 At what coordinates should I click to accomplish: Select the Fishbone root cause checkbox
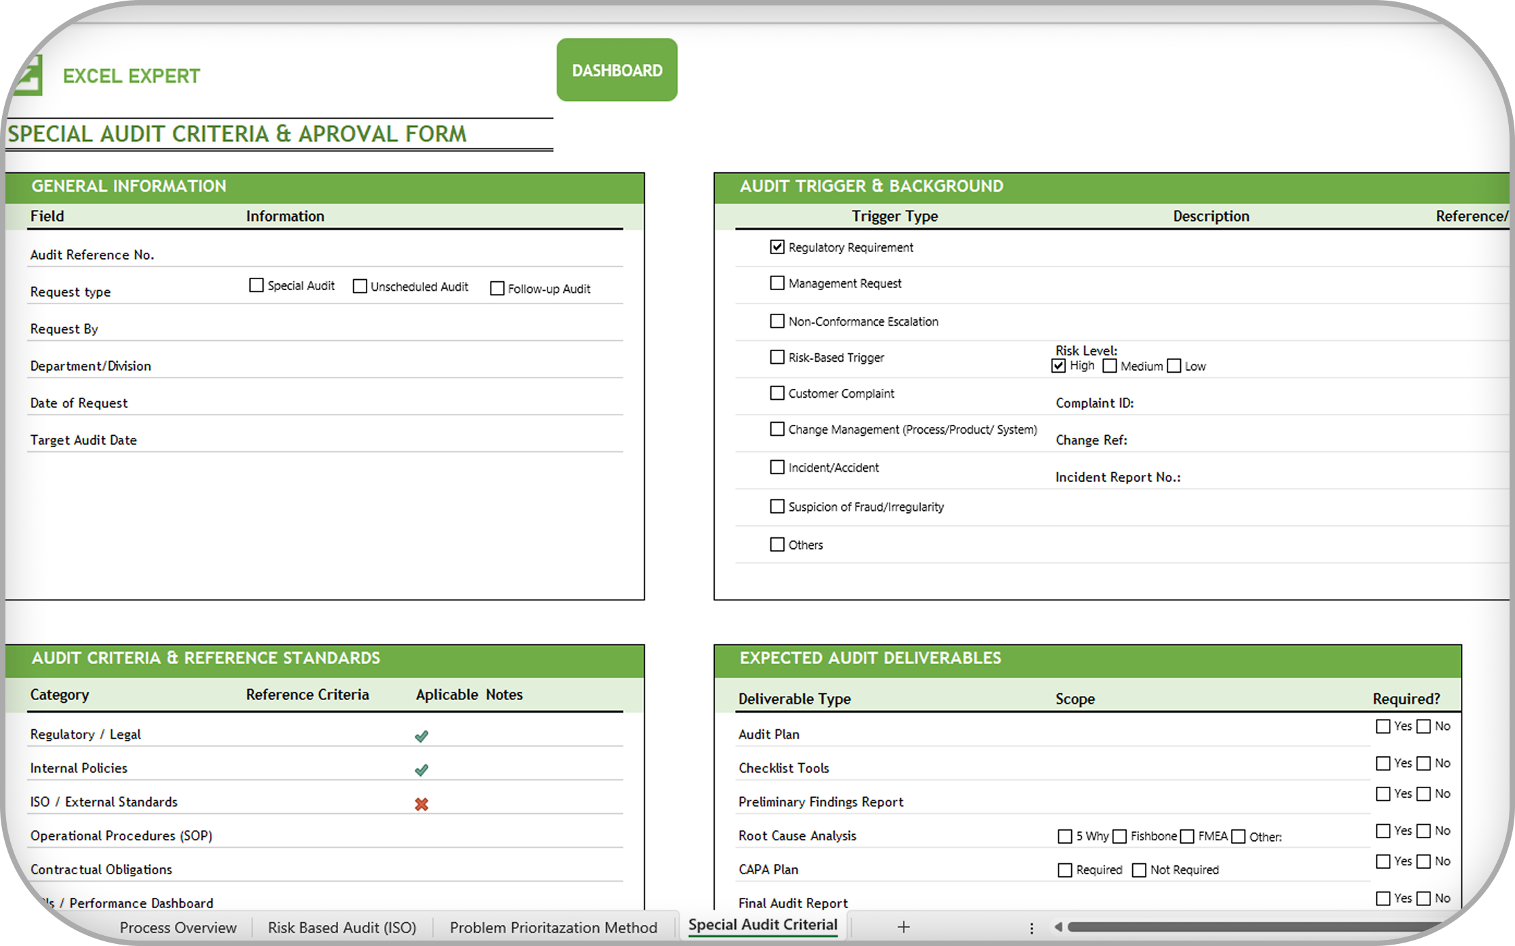(x=1120, y=836)
